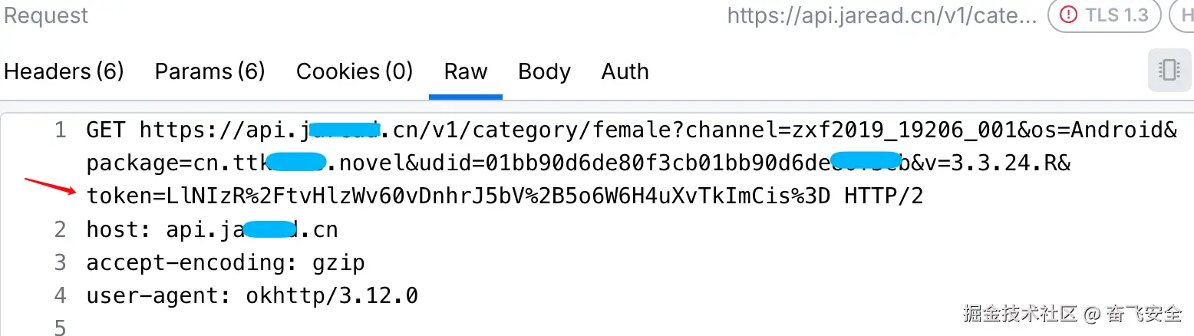Click the accept-encoding: gzip line
Viewport: 1194px width, 336px height.
pos(225,263)
